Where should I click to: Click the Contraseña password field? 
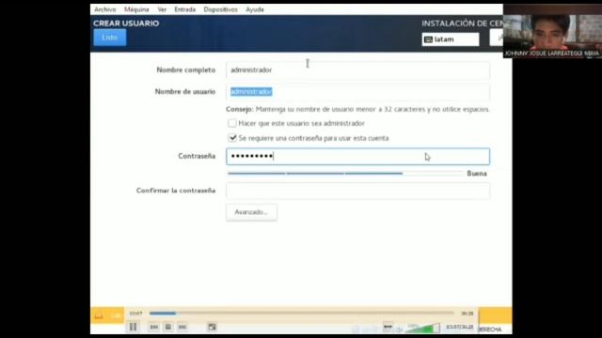click(x=357, y=157)
